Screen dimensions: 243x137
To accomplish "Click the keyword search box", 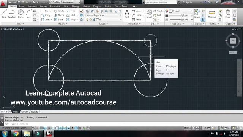I will (x=161, y=2).
